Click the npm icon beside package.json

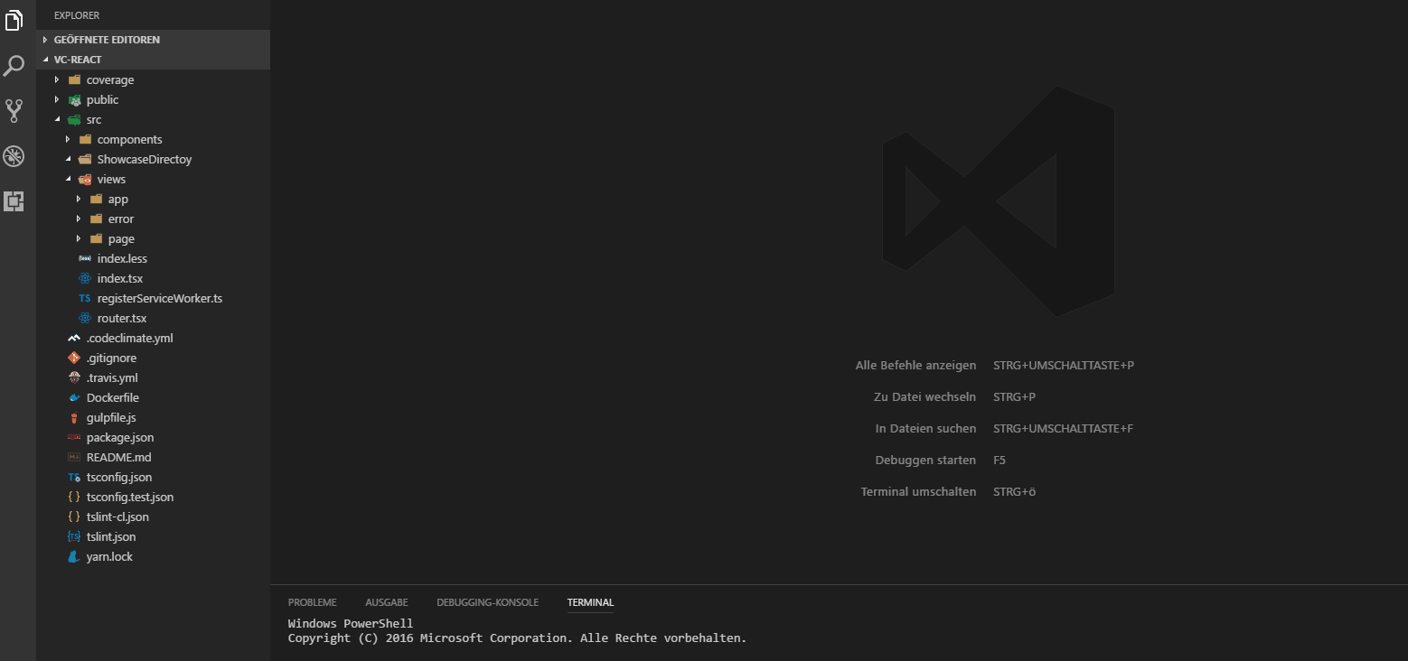coord(74,437)
